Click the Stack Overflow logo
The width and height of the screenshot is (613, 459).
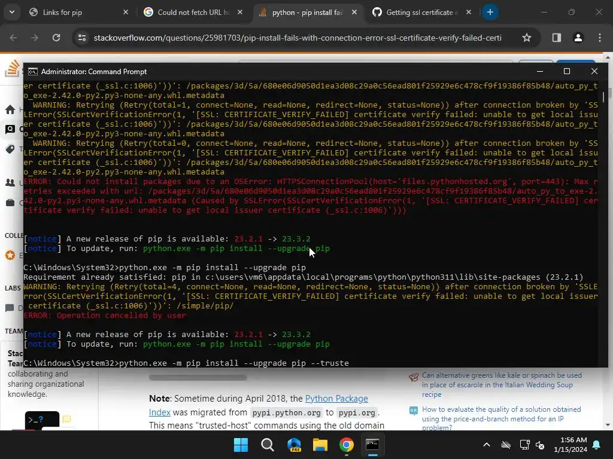tap(12, 68)
